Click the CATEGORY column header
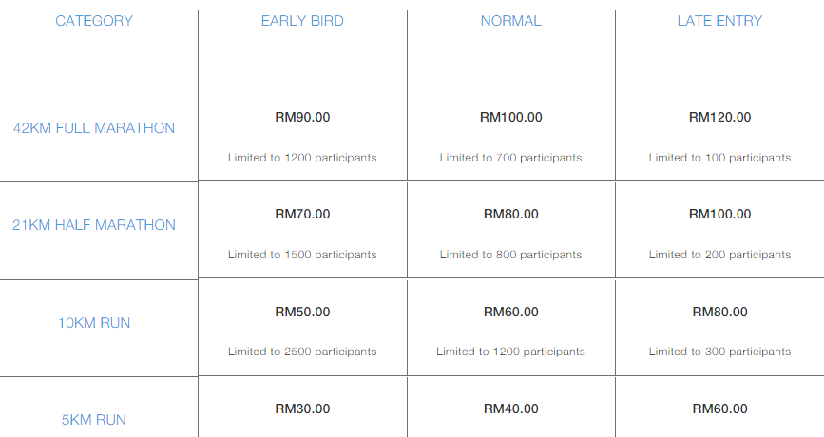This screenshot has width=824, height=437. click(94, 21)
